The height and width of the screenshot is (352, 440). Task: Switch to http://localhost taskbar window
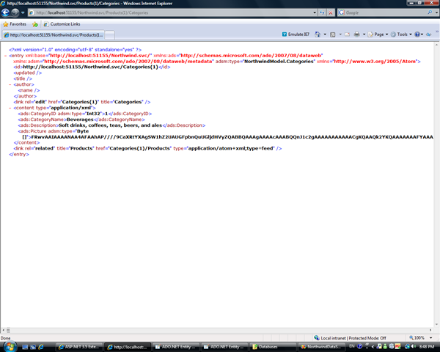pos(128,347)
